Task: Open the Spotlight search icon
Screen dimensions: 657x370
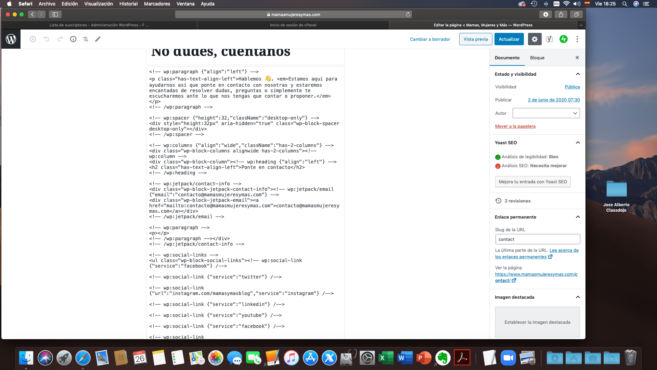Action: point(625,4)
